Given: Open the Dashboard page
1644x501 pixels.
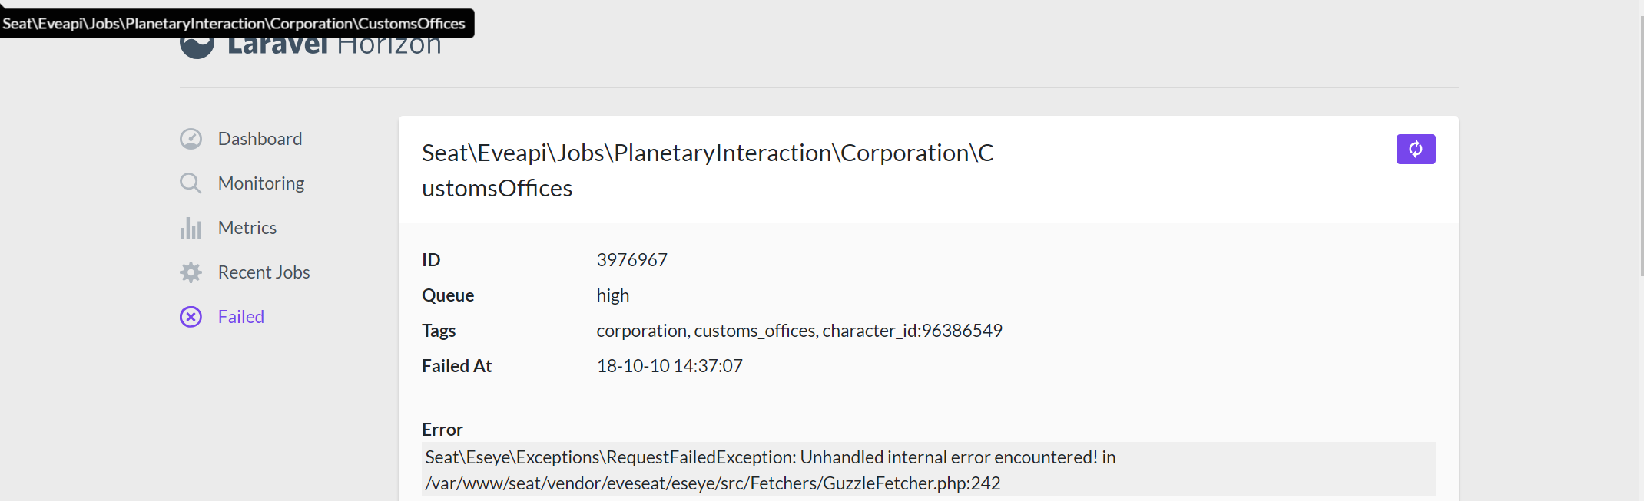Looking at the screenshot, I should [260, 138].
